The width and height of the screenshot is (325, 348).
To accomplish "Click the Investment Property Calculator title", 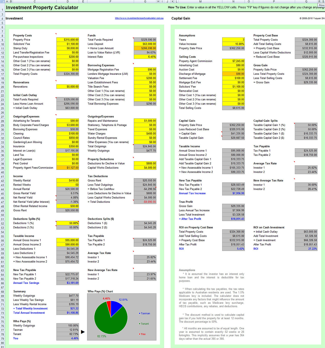I will point(42,8).
